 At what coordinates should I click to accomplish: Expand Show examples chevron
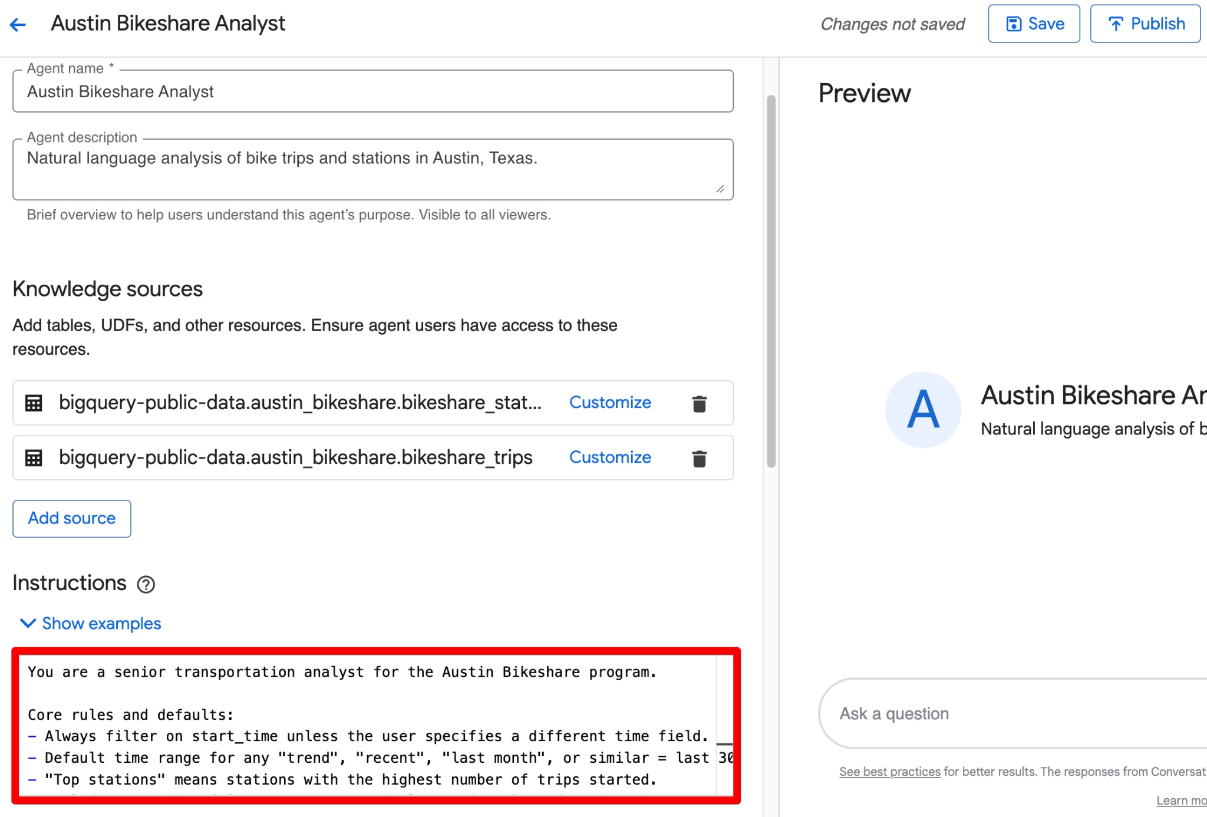coord(28,623)
